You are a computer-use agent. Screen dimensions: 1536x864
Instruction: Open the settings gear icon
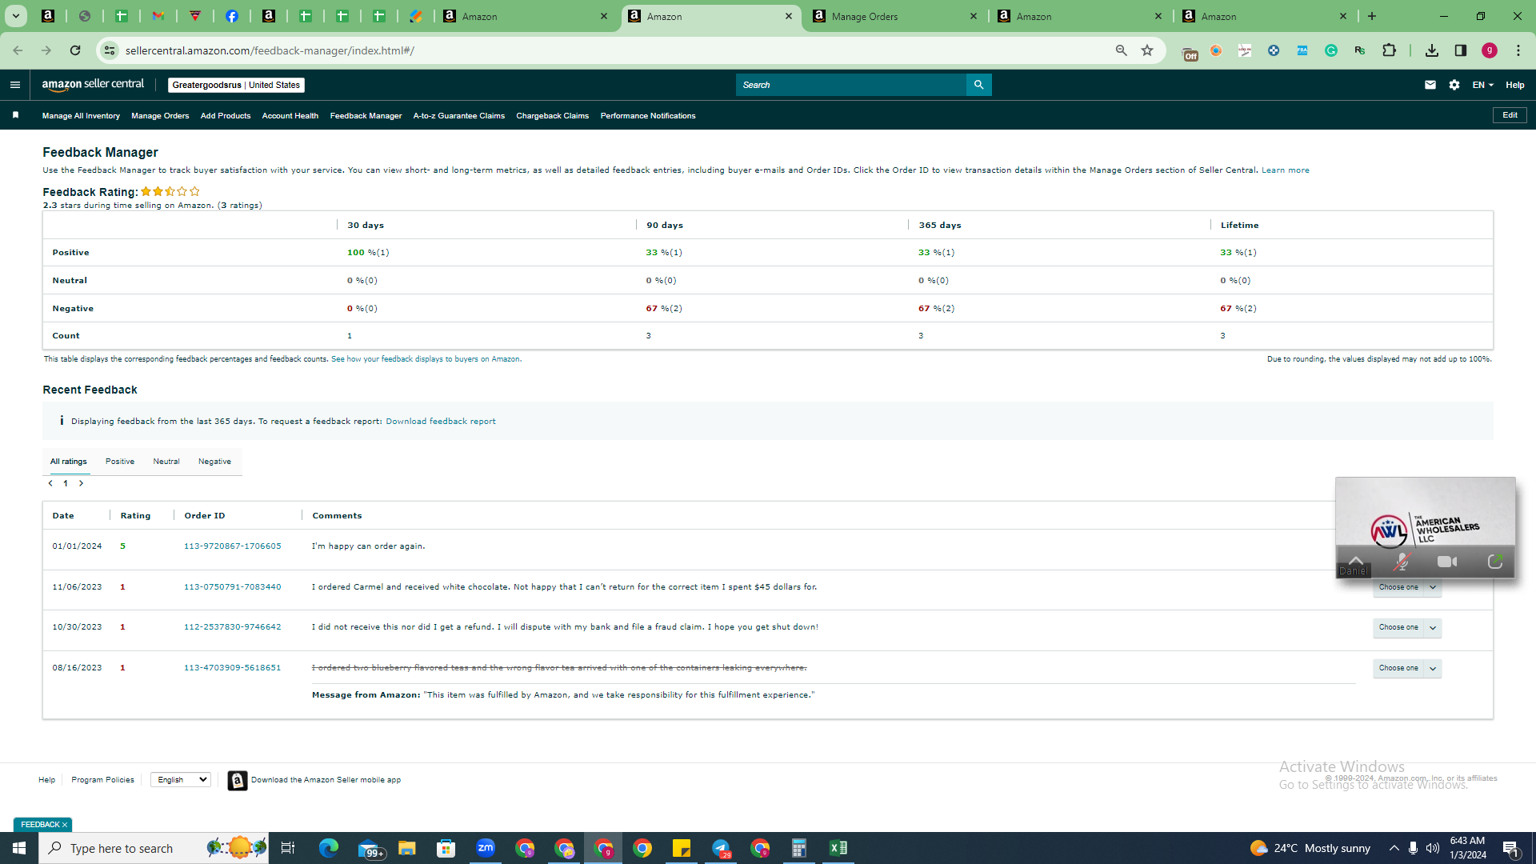point(1454,85)
